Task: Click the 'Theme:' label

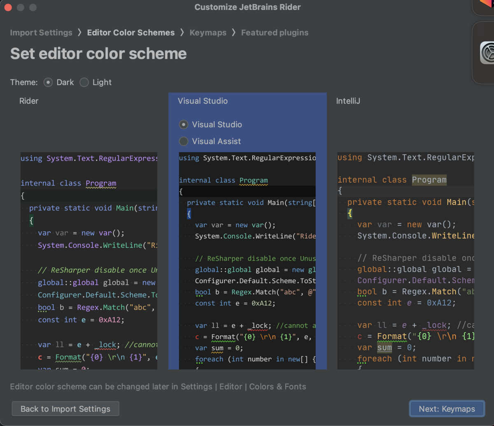Action: tap(24, 82)
